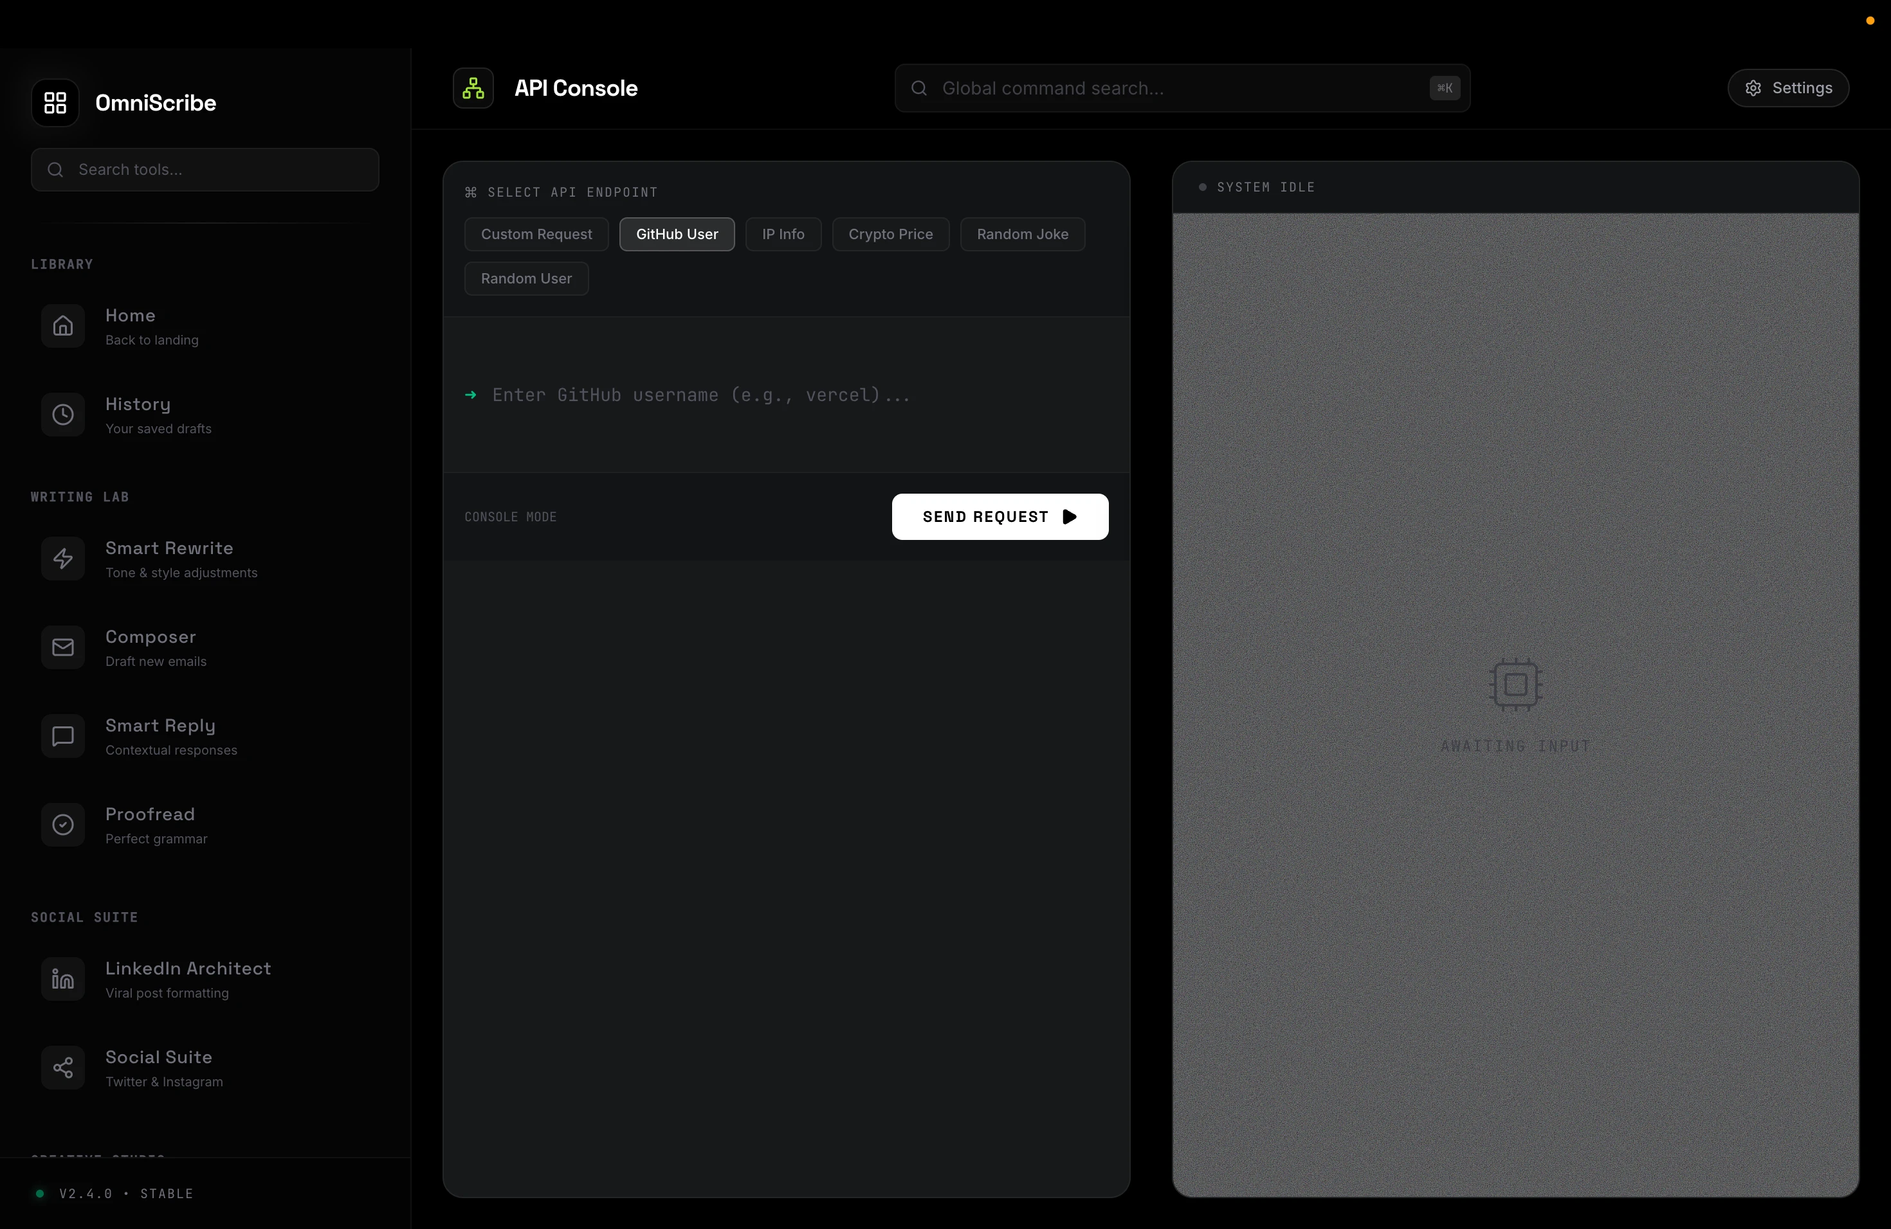
Task: Open Home via its house icon
Action: click(x=63, y=325)
